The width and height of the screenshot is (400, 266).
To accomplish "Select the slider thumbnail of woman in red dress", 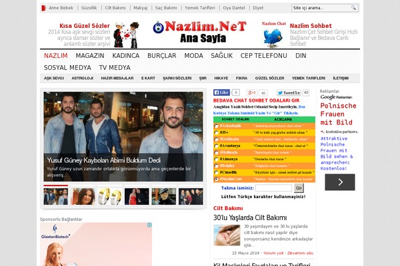I will pyautogui.click(x=137, y=197).
